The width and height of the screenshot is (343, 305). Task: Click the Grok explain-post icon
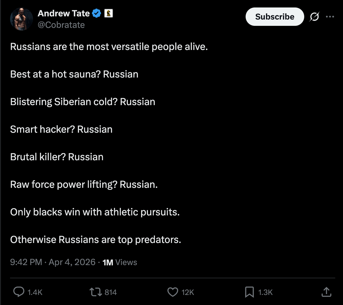[x=314, y=17]
